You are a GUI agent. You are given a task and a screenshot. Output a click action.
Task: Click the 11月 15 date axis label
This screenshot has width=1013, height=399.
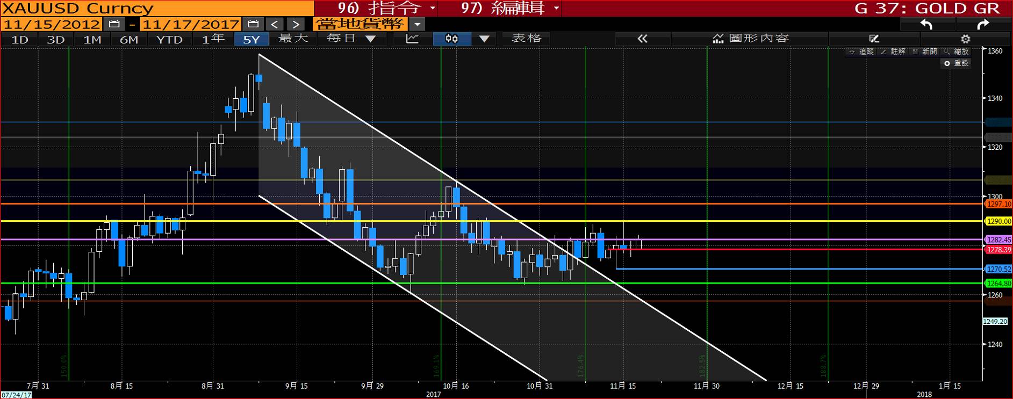click(x=623, y=386)
